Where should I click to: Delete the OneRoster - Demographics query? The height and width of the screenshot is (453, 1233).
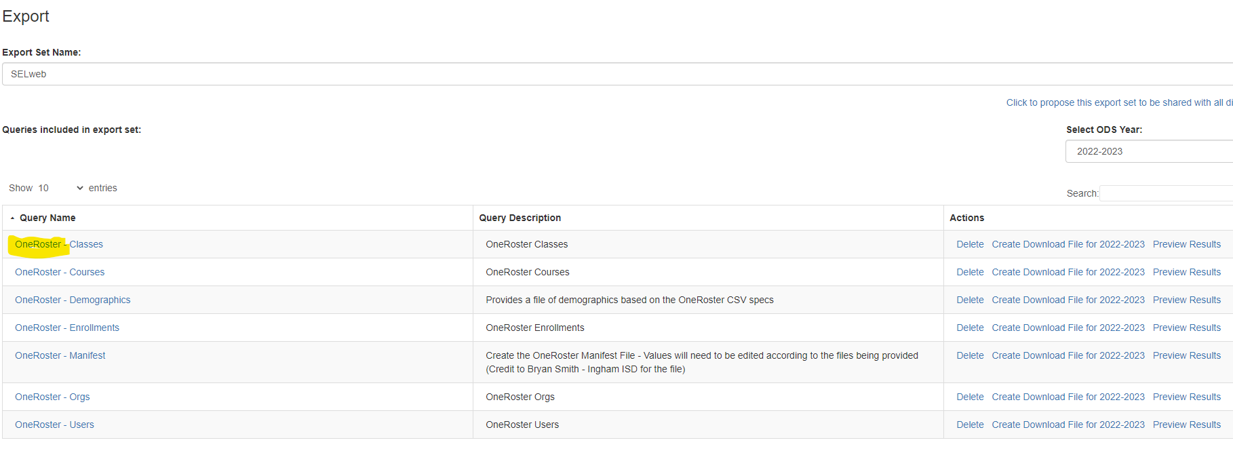tap(970, 300)
